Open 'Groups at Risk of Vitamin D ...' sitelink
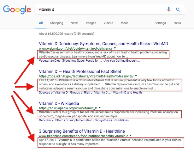The height and width of the screenshot is (152, 194). point(90,93)
